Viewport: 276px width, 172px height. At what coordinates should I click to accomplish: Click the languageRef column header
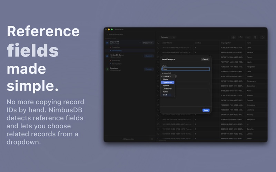coord(226,43)
